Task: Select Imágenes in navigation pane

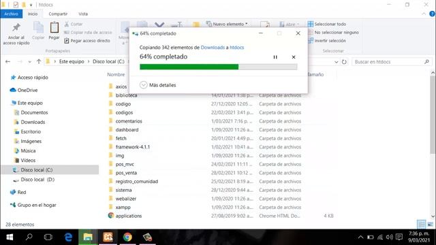Action: pos(31,142)
